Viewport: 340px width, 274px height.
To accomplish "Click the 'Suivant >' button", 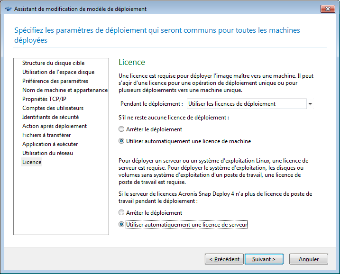I will tap(264, 259).
